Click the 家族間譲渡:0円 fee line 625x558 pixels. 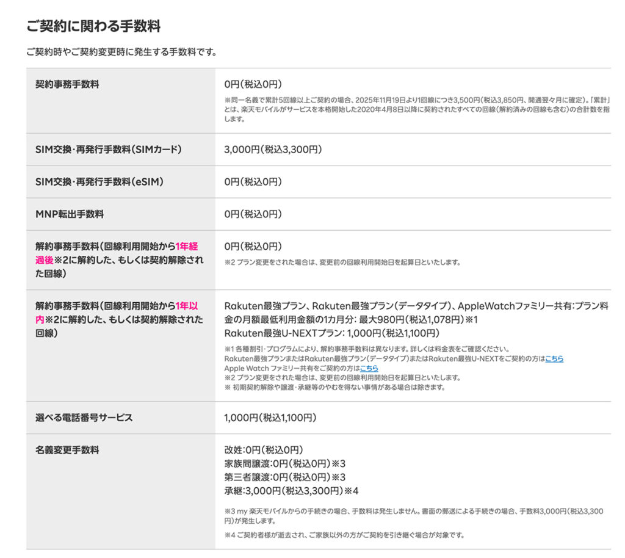pyautogui.click(x=284, y=463)
